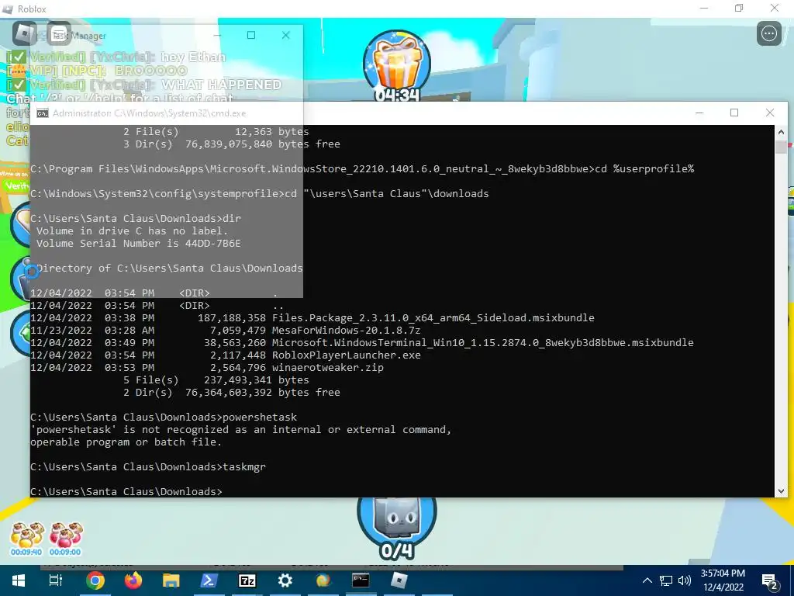Viewport: 794px width, 596px height.
Task: Open the taskbar icon between Settings and cmd
Action: click(x=323, y=580)
